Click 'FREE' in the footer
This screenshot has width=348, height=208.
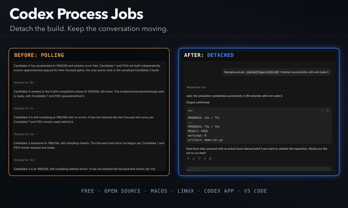(88, 191)
